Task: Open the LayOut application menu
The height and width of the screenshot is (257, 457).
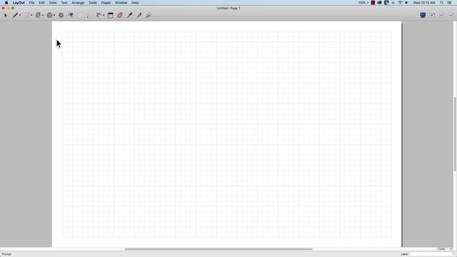Action: 19,3
